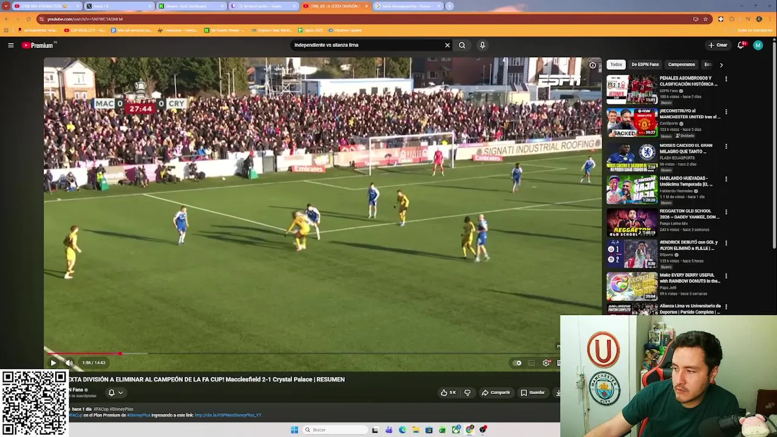Open more options for Reggaeton Old School
The image size is (777, 437).
(x=726, y=212)
